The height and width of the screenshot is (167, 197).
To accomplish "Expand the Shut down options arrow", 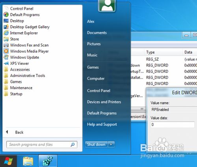I will [111, 144].
